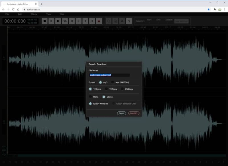Screen dimensions: 228x166
Task: Open the Effects menu
Action: [34, 14]
